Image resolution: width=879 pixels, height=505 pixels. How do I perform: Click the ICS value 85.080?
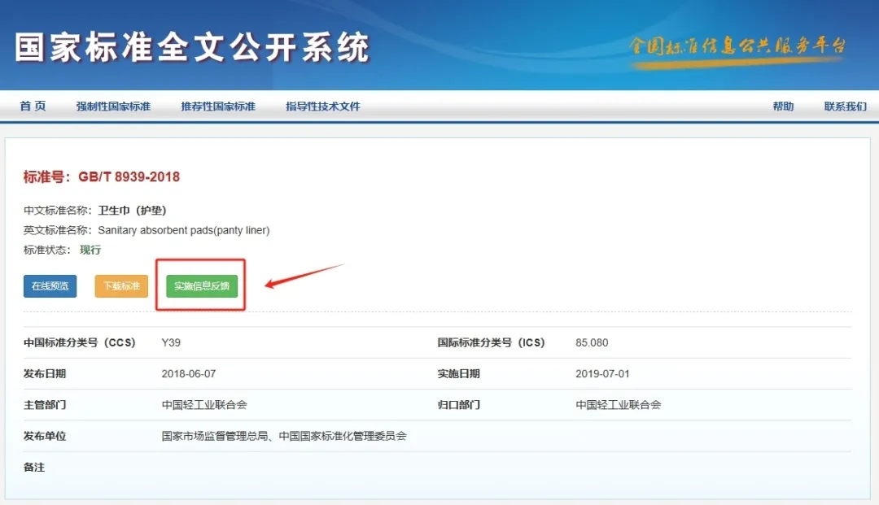point(592,342)
